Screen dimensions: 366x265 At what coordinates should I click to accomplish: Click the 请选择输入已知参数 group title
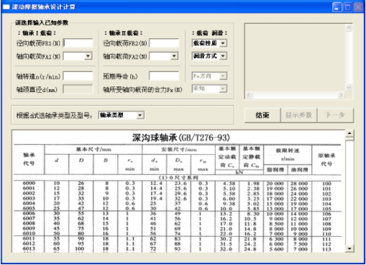click(42, 23)
